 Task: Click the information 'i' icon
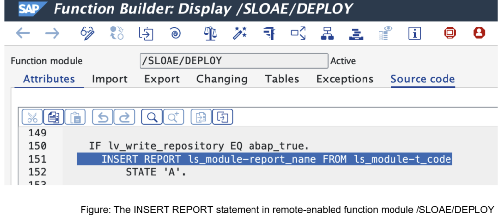coord(415,33)
